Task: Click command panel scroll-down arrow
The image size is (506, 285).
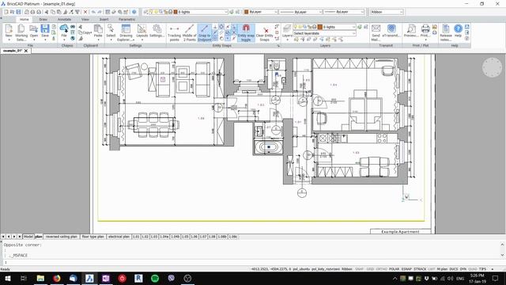Action: 502,255
